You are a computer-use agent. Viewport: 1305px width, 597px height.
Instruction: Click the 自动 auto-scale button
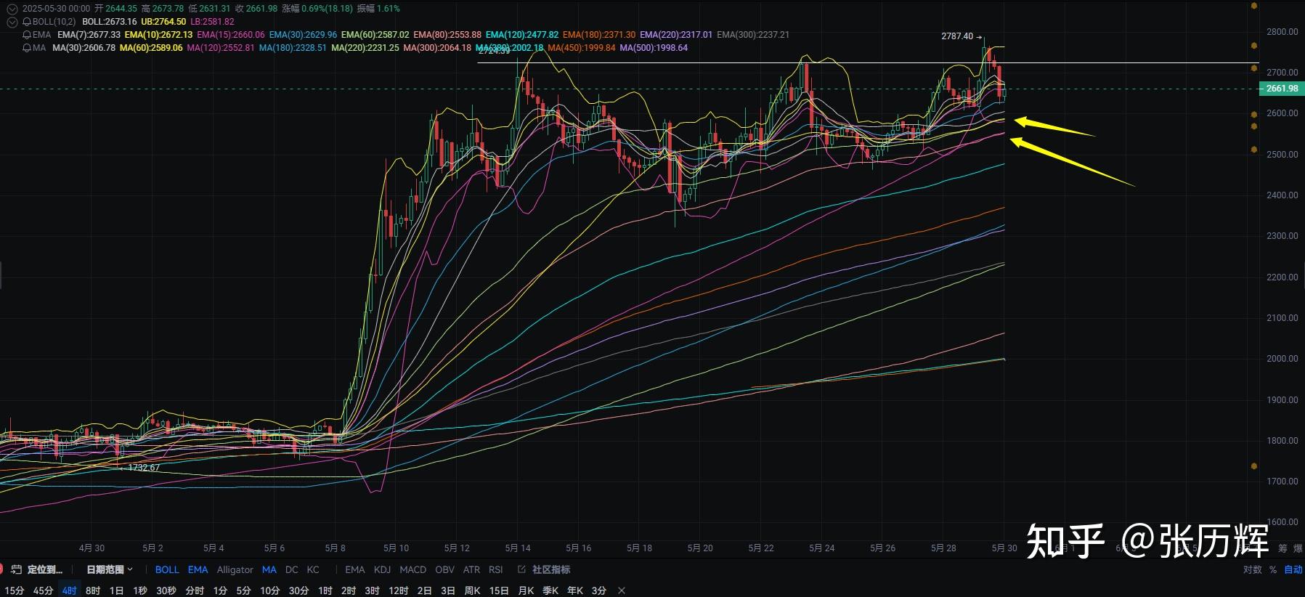[x=1293, y=569]
